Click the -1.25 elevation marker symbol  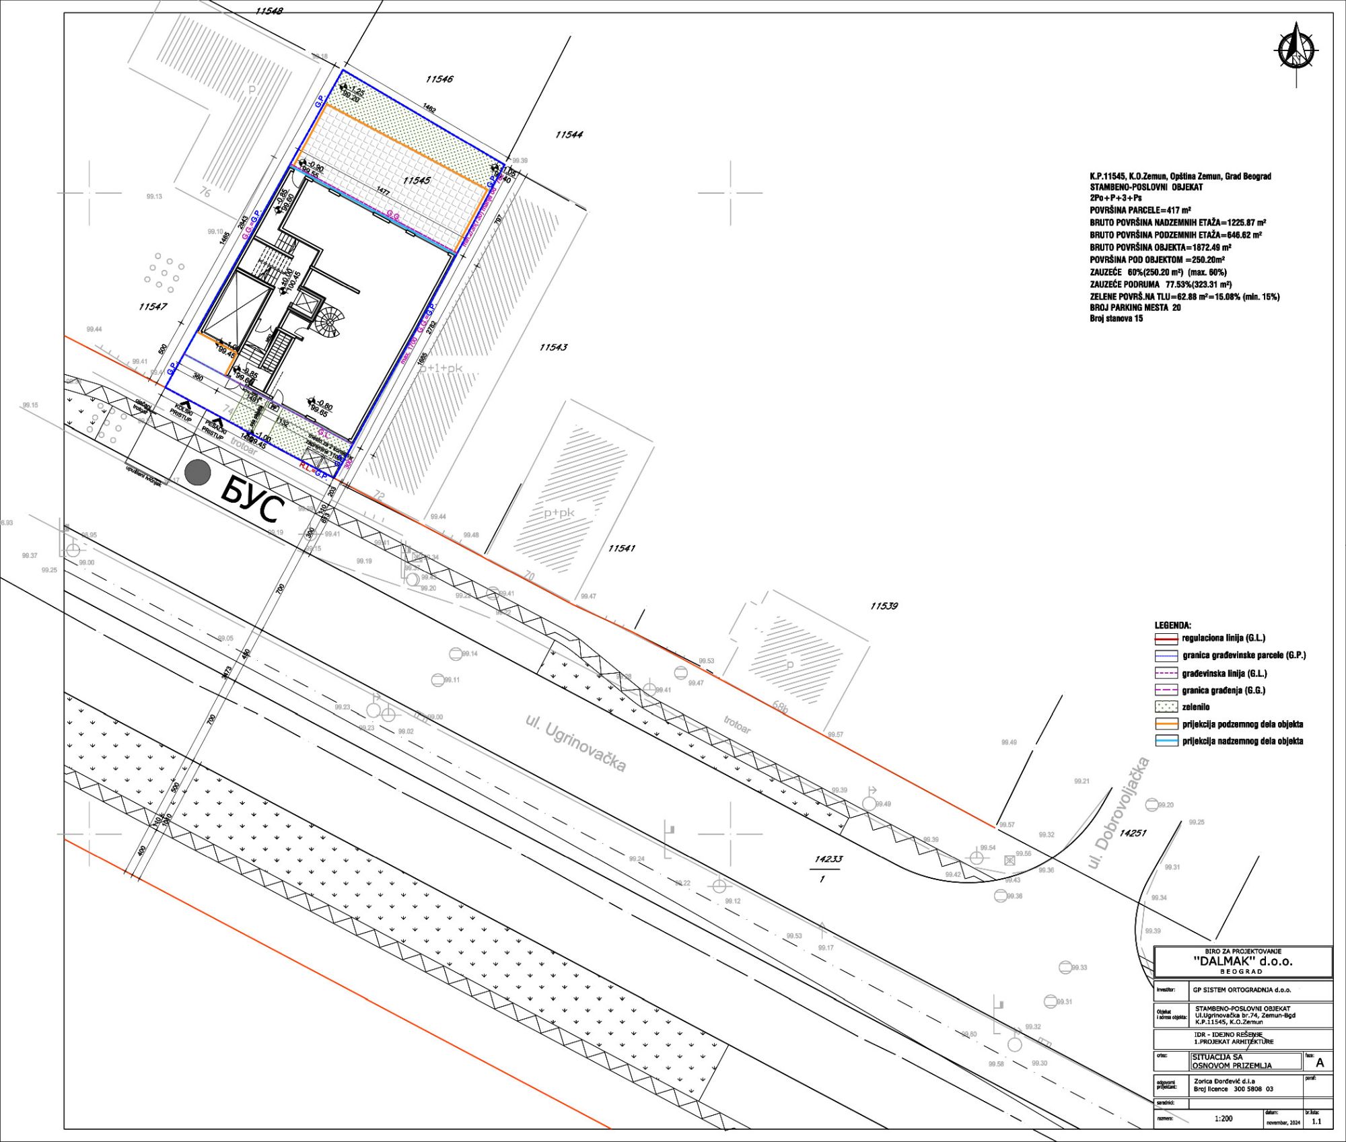click(343, 88)
